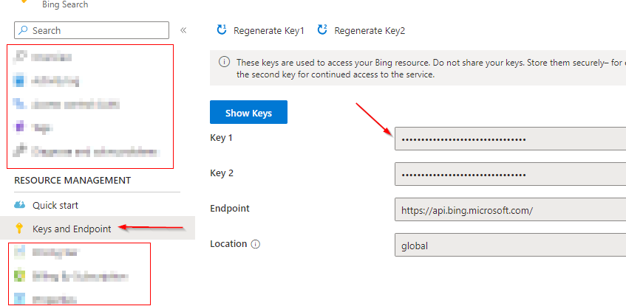Click the yellow key icon in sidebar
626x306 pixels.
pos(20,229)
